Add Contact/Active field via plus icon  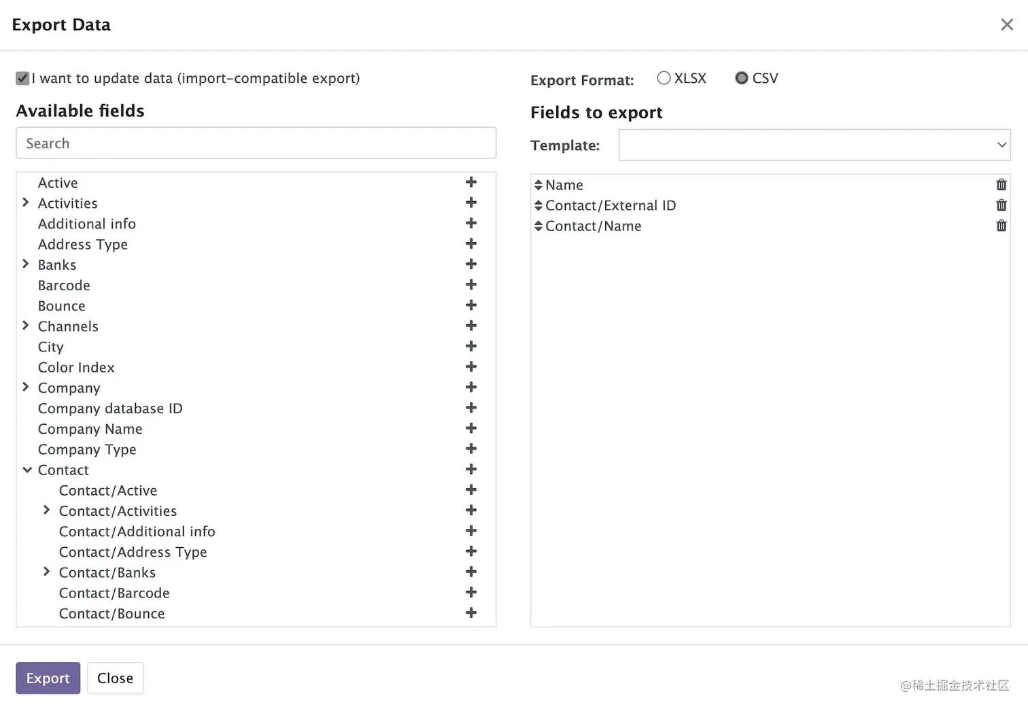[x=471, y=489]
